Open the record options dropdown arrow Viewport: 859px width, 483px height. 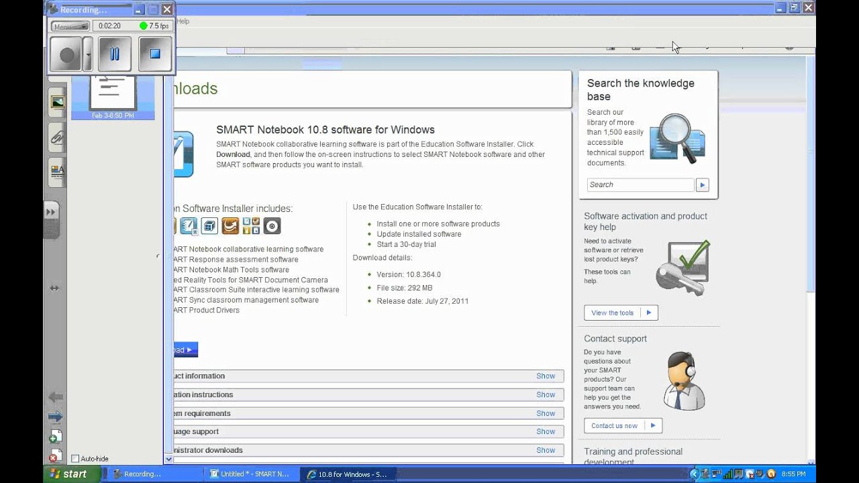(88, 55)
